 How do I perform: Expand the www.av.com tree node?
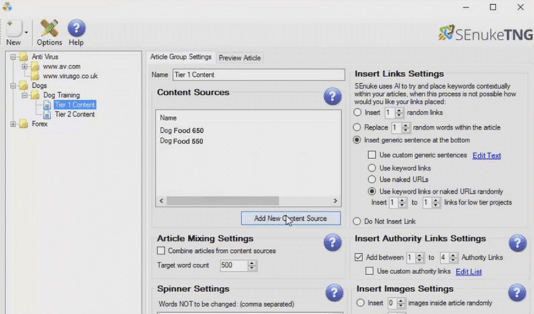coord(25,66)
